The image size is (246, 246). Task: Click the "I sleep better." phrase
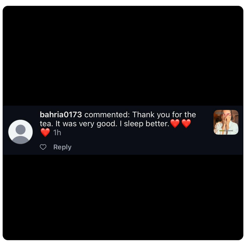[145, 124]
